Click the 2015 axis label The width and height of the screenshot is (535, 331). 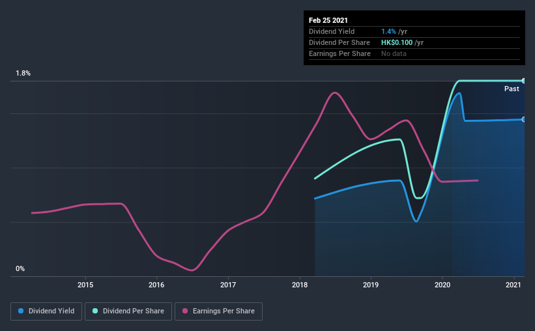click(x=85, y=285)
